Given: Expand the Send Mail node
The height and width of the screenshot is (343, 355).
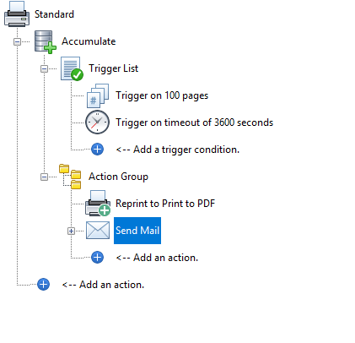Looking at the screenshot, I should point(71,231).
